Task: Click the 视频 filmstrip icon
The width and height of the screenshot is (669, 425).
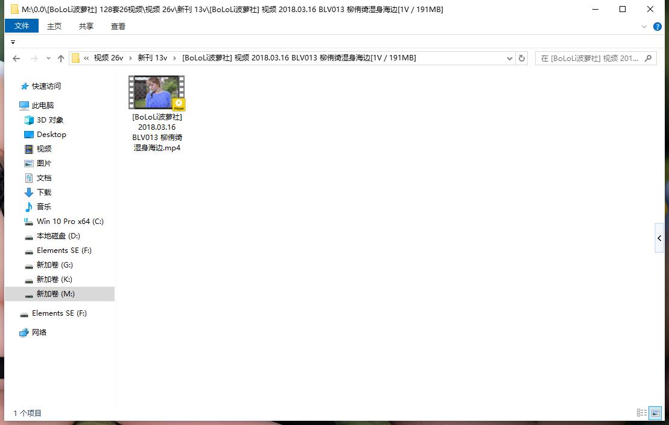Action: (28, 149)
